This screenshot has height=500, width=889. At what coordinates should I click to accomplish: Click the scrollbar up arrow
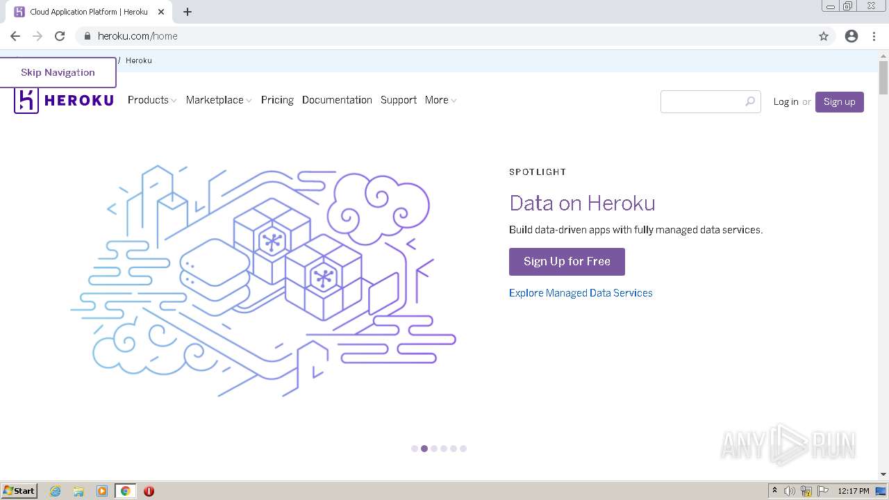[x=883, y=55]
